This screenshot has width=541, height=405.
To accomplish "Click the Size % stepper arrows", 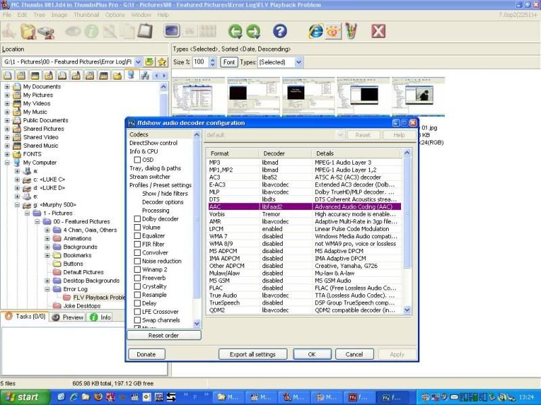I will point(212,62).
